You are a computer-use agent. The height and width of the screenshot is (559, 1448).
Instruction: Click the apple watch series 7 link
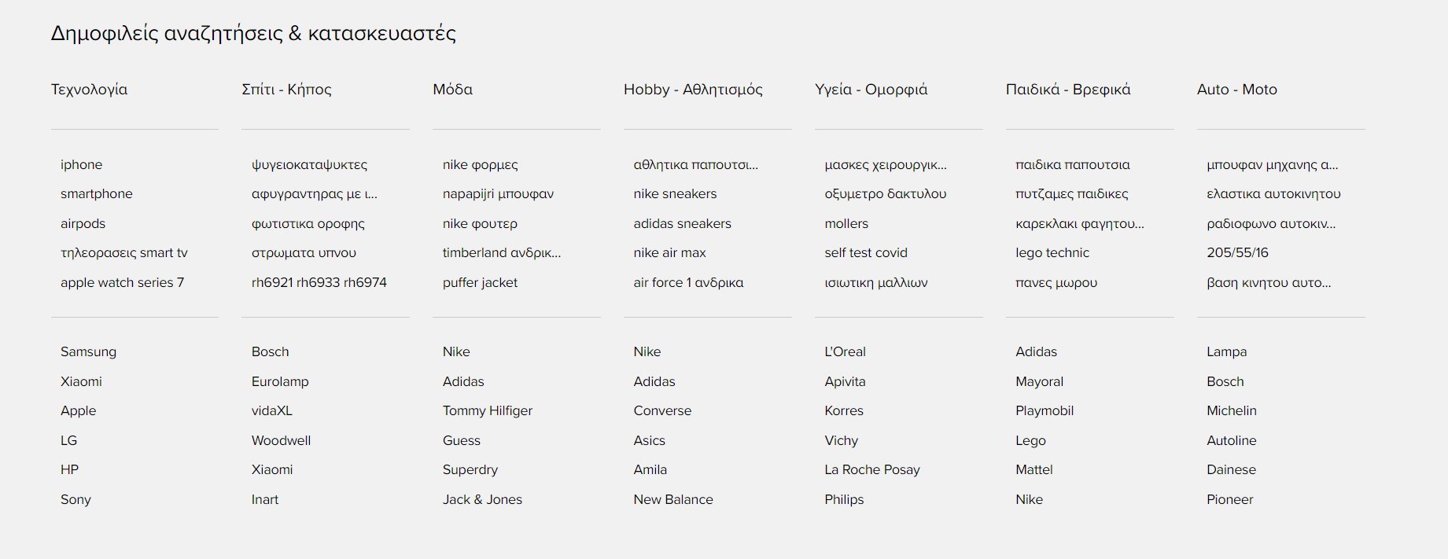coord(122,282)
